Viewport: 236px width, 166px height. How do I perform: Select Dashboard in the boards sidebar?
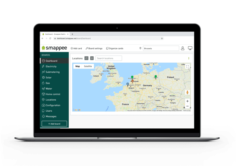[x=51, y=61]
